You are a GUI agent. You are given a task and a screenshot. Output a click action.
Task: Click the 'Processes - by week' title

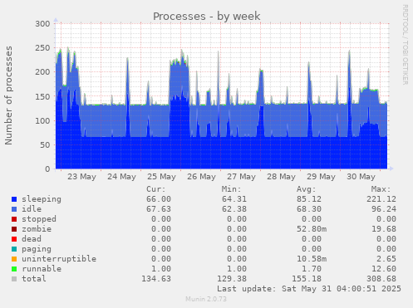click(207, 16)
